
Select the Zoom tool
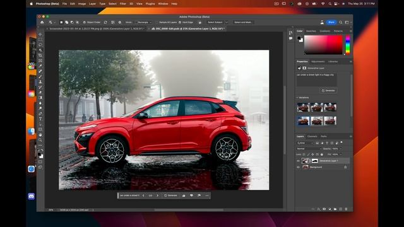click(x=40, y=140)
